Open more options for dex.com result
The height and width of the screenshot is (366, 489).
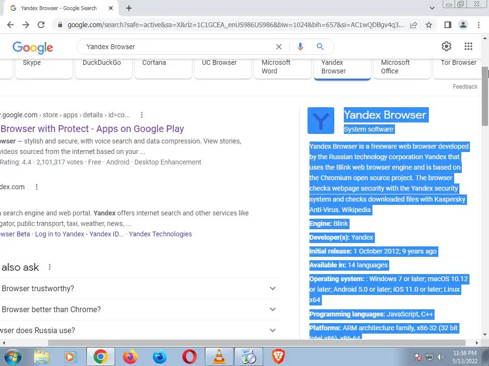pos(36,187)
